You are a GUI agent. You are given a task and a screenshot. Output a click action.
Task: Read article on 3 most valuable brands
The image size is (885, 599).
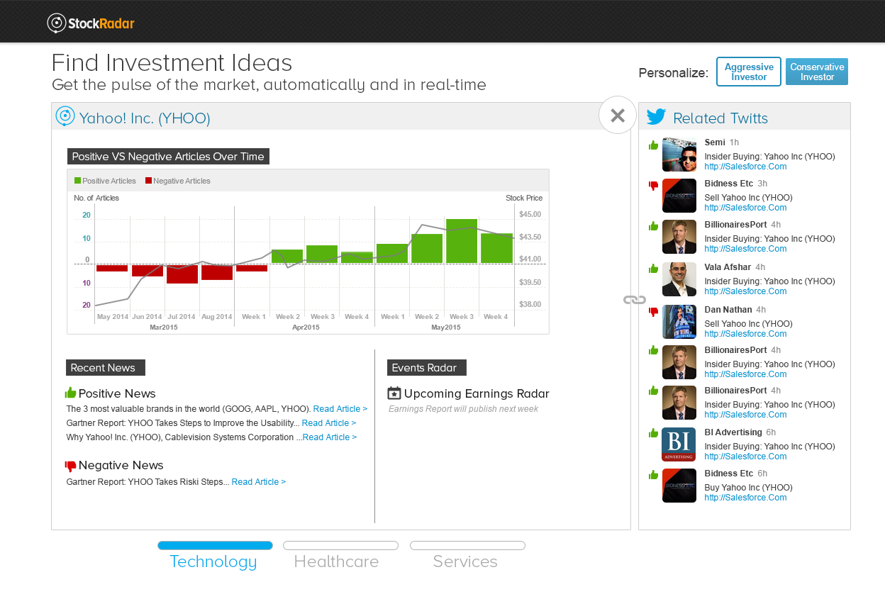pos(340,409)
